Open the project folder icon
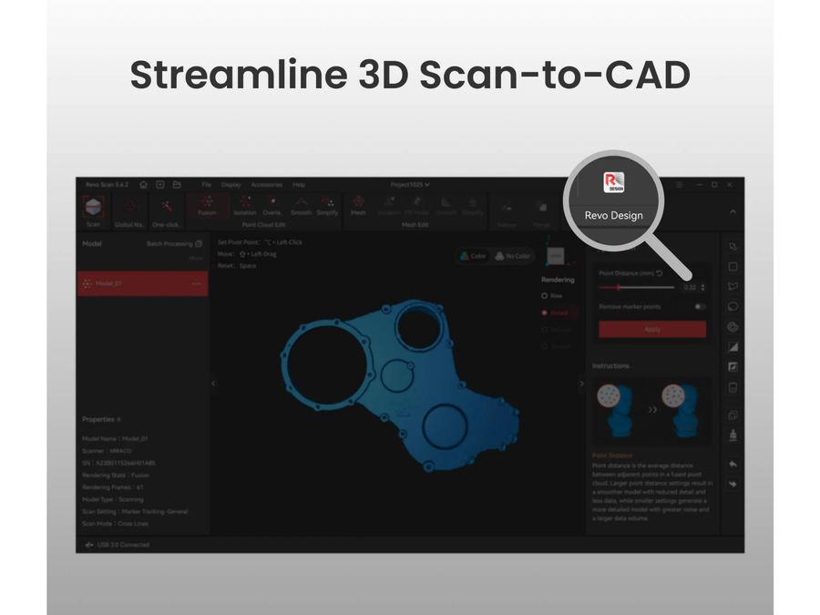Viewport: 820px width, 615px height. pyautogui.click(x=177, y=185)
